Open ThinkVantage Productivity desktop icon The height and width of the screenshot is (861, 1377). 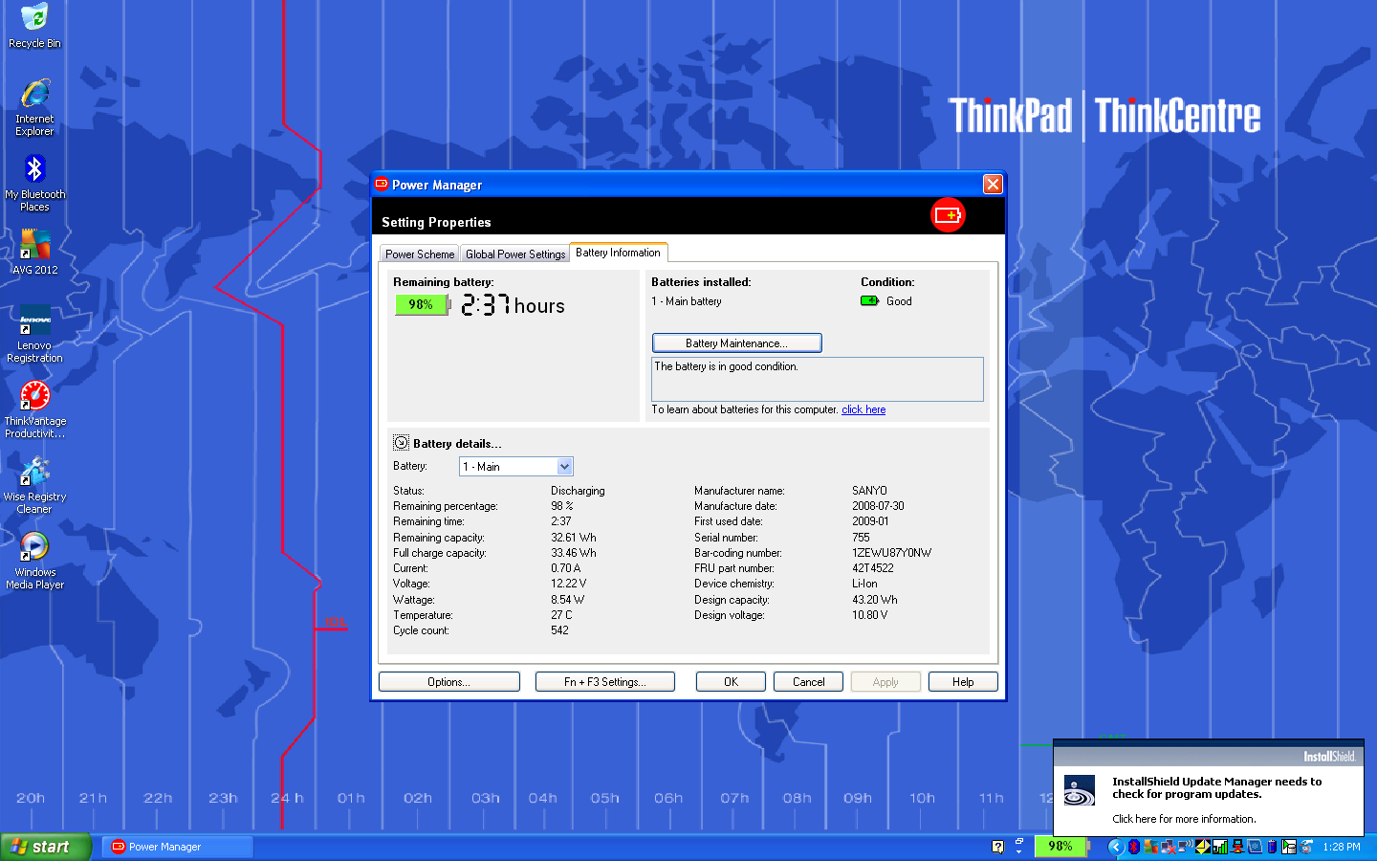(x=34, y=409)
